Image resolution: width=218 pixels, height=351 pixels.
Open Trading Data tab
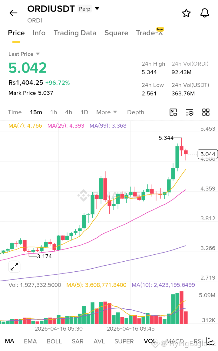pos(75,33)
